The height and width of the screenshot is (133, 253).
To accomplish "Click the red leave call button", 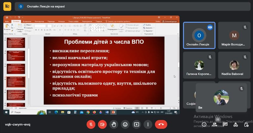I will point(161,124).
